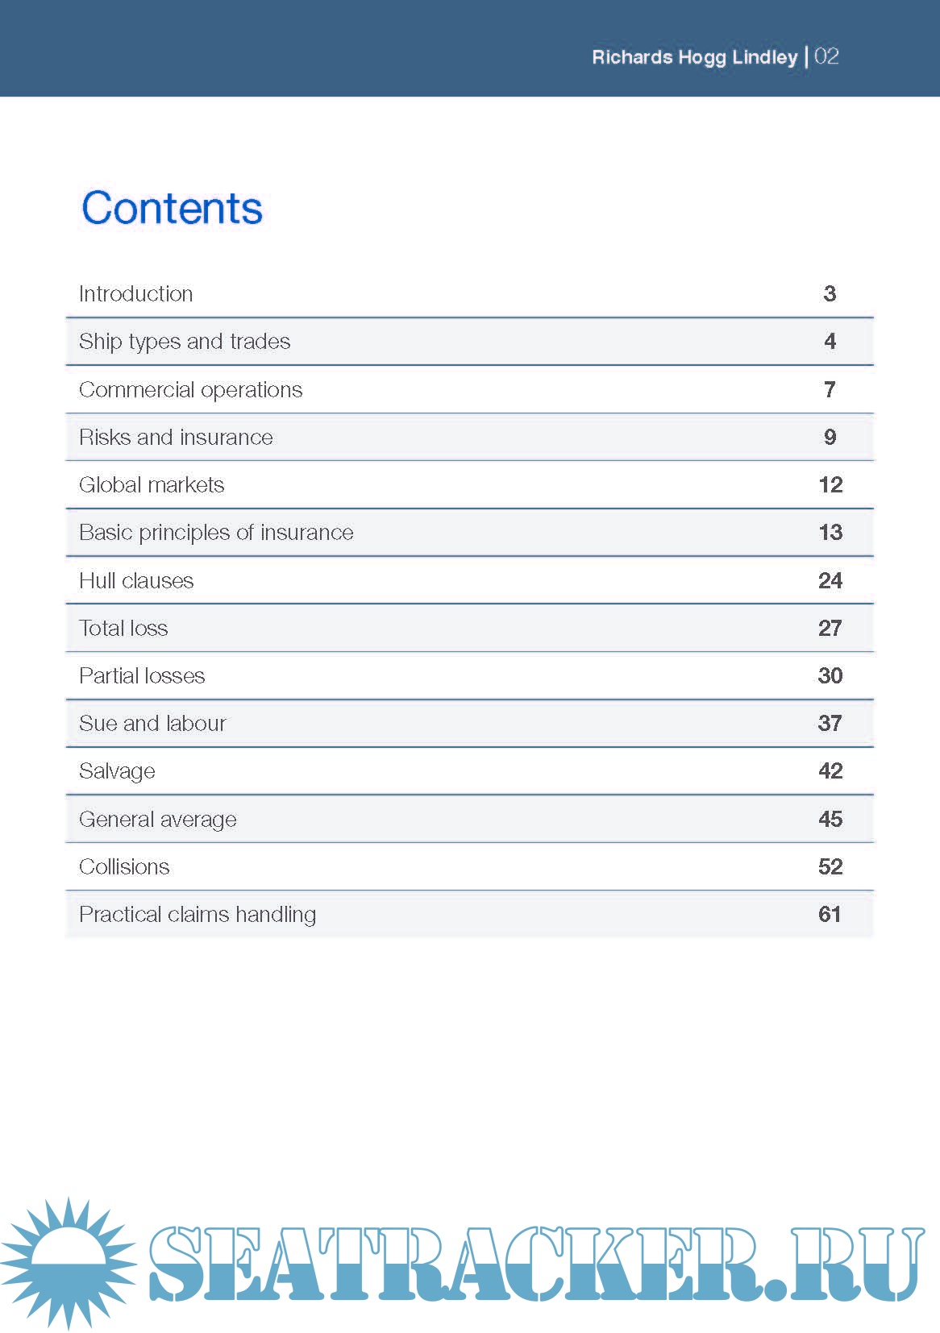Image resolution: width=940 pixels, height=1333 pixels.
Task: Click the Contents heading
Action: pos(172,208)
